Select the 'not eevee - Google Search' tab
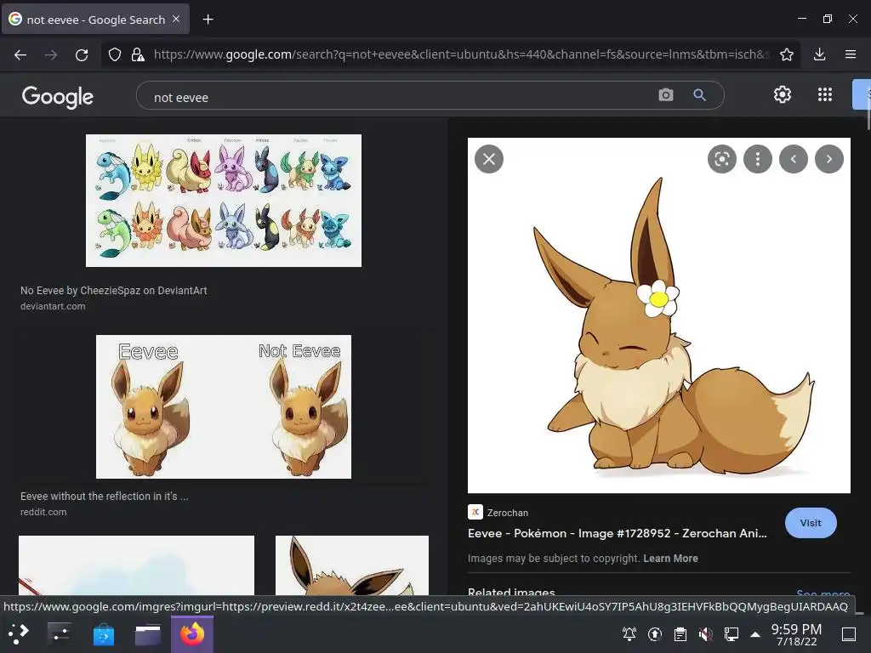Image resolution: width=871 pixels, height=653 pixels. [95, 19]
